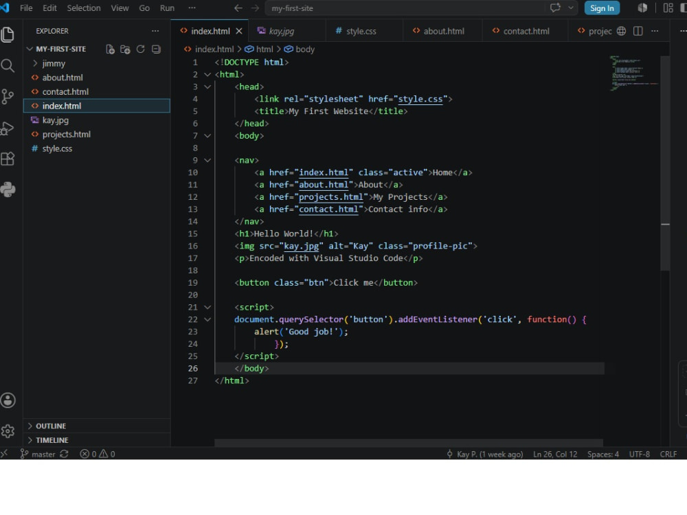Click Ln 26, Col 12 status entry
This screenshot has height=515, width=687.
(555, 454)
